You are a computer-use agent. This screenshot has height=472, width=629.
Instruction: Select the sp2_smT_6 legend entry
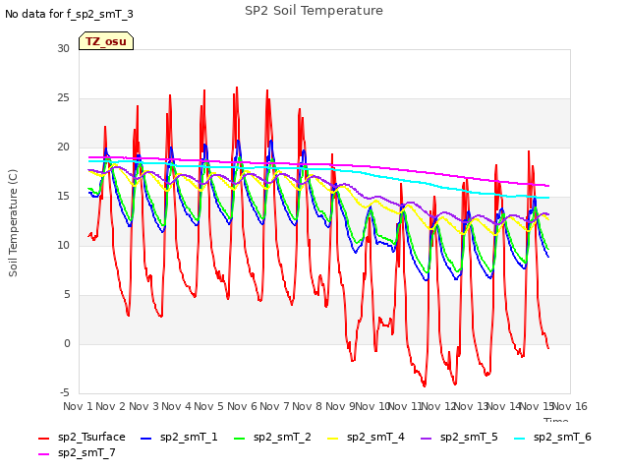(x=552, y=437)
